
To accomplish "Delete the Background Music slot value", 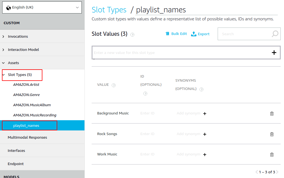I will [272, 114].
